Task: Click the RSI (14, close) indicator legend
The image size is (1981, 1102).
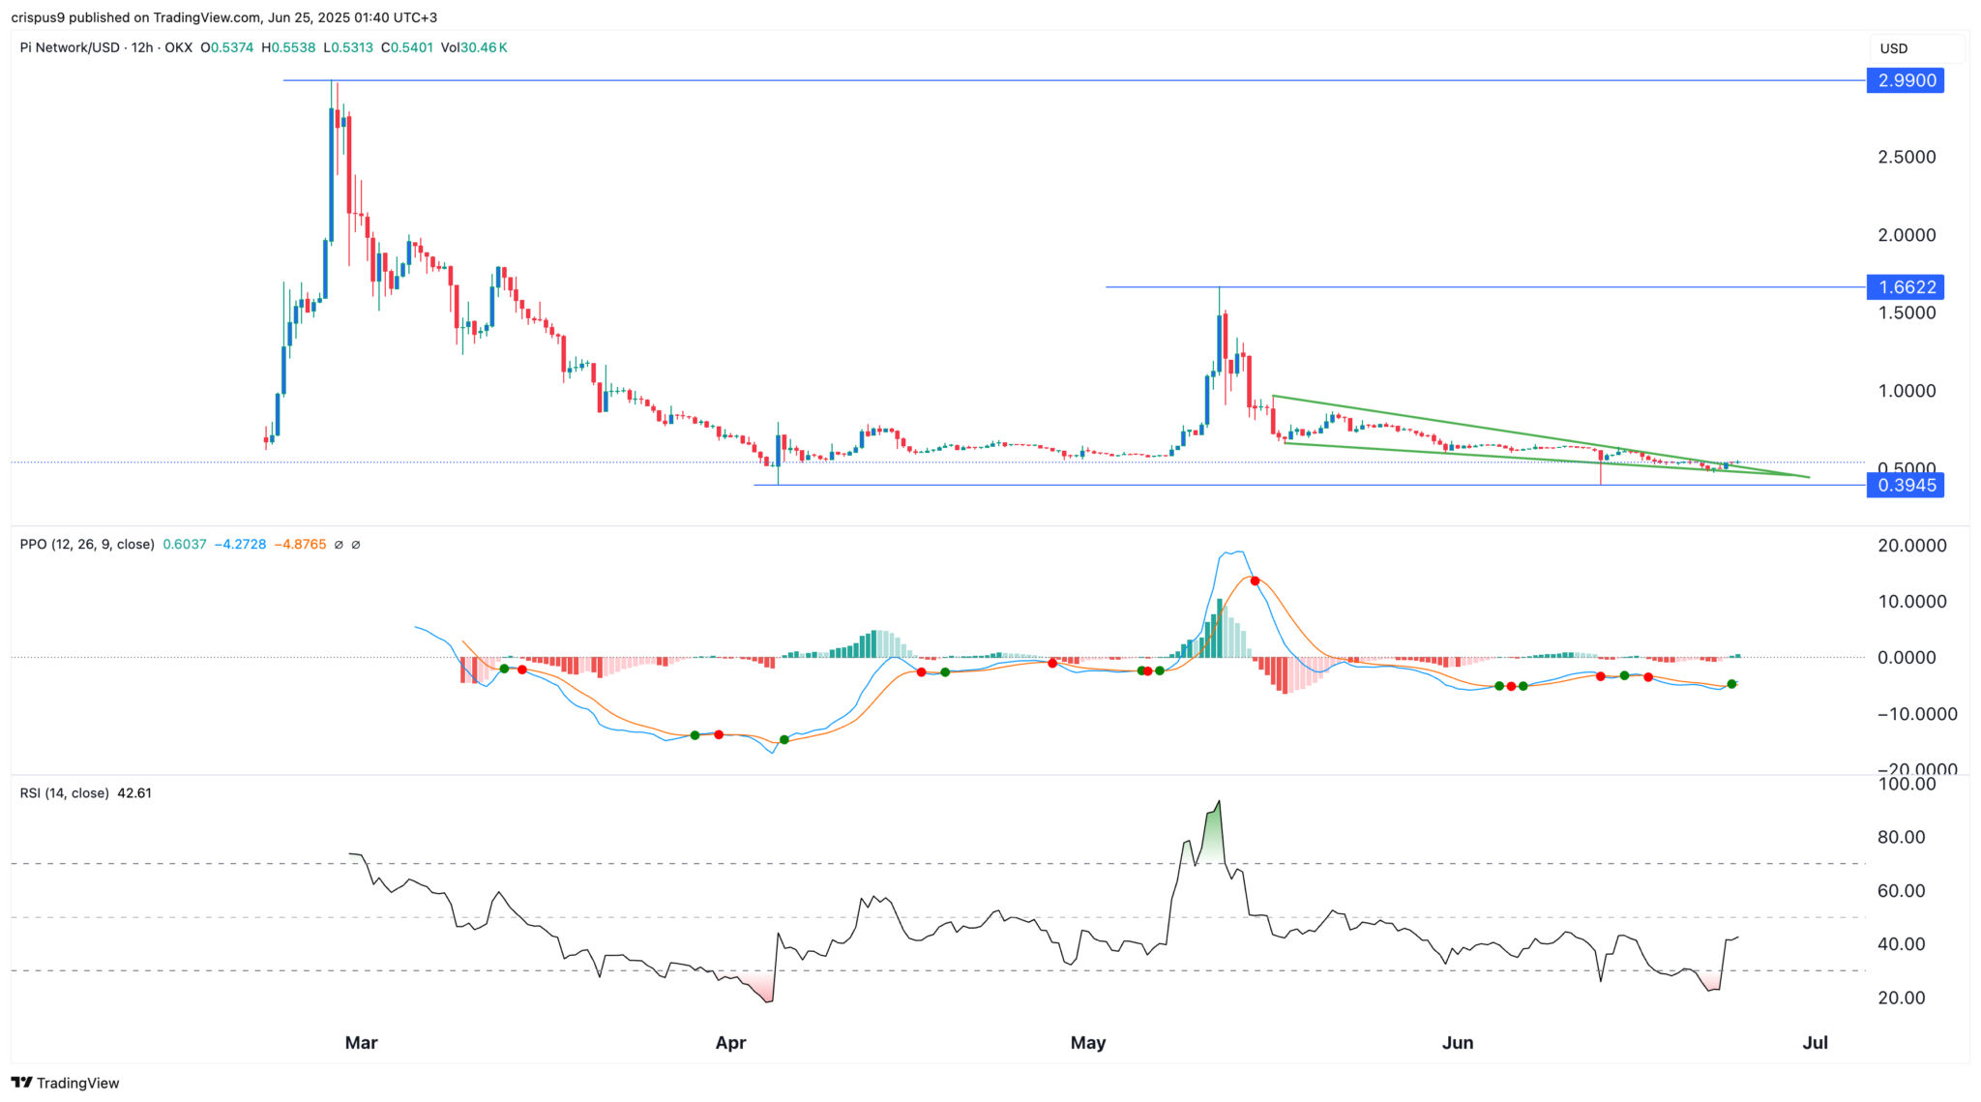Action: pos(64,793)
